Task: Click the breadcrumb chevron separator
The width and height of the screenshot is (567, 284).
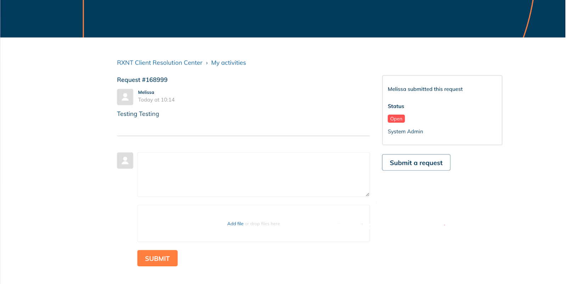Action: [207, 63]
